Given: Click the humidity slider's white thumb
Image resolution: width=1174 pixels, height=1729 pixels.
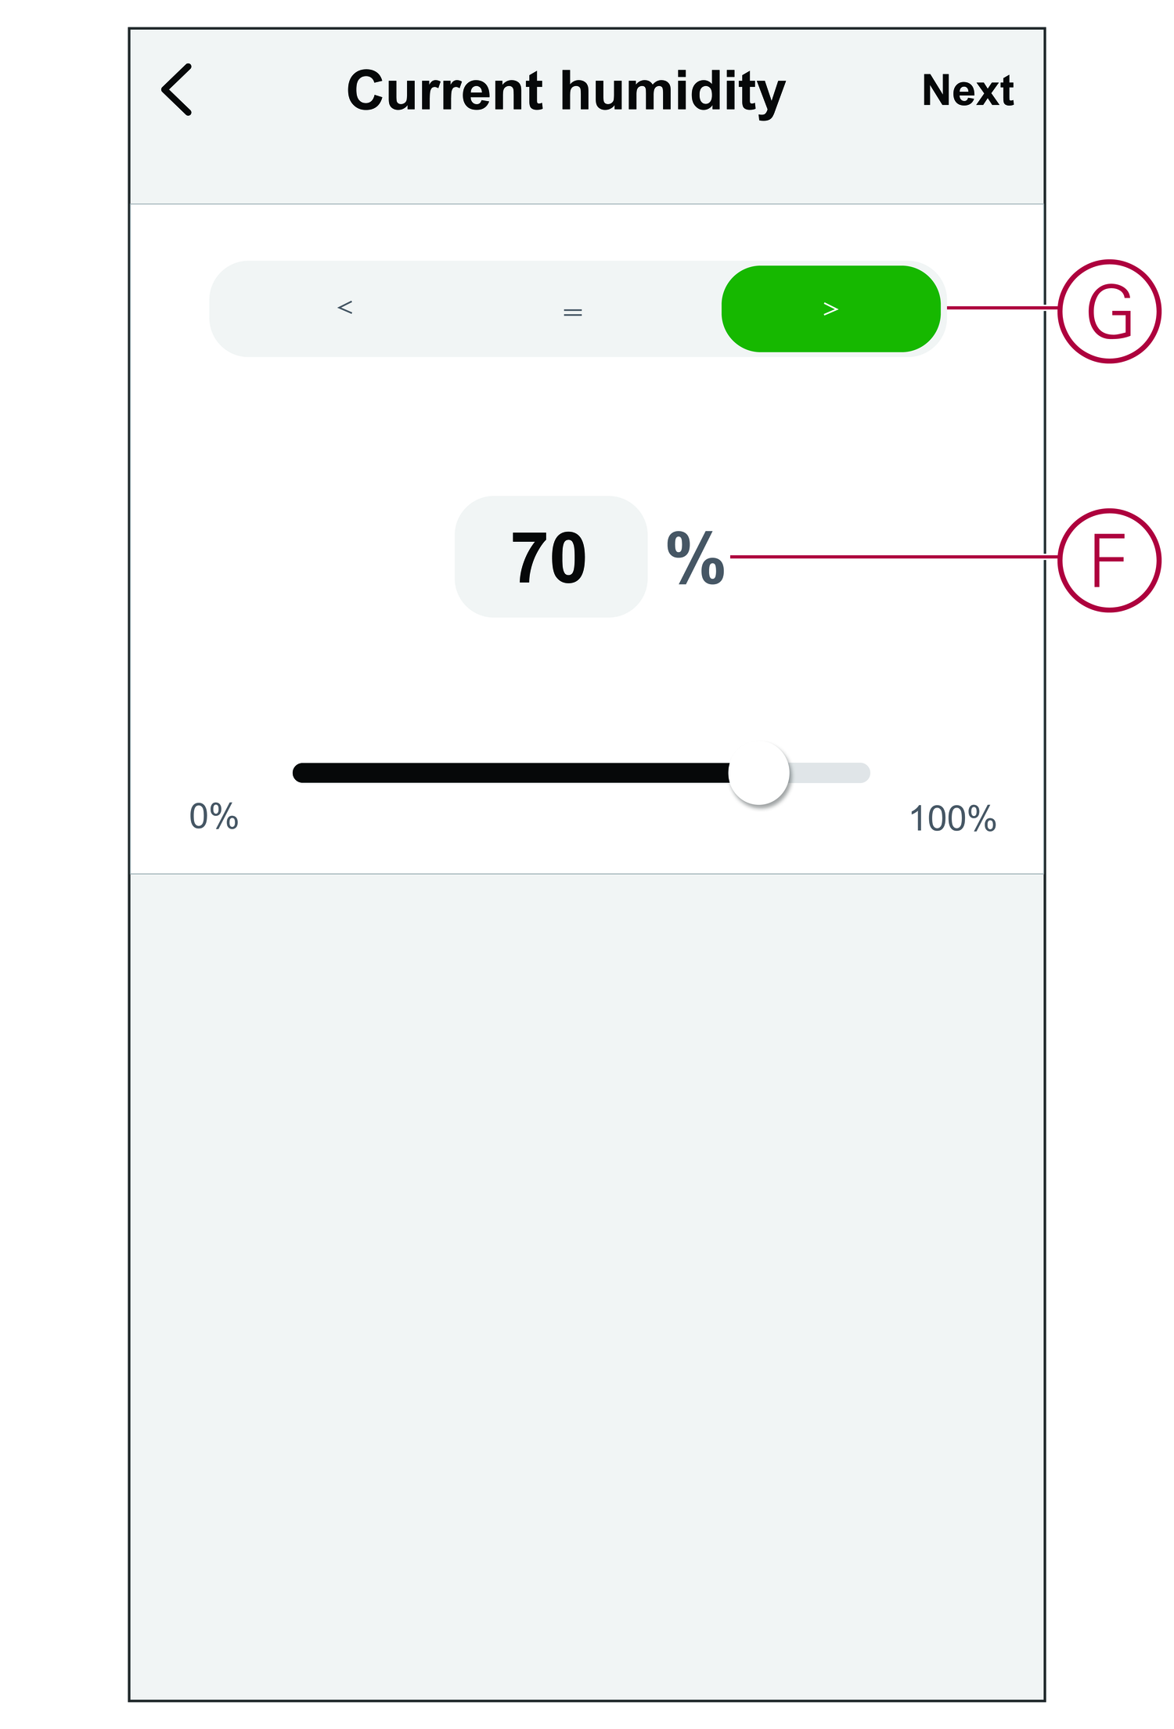Looking at the screenshot, I should point(758,773).
